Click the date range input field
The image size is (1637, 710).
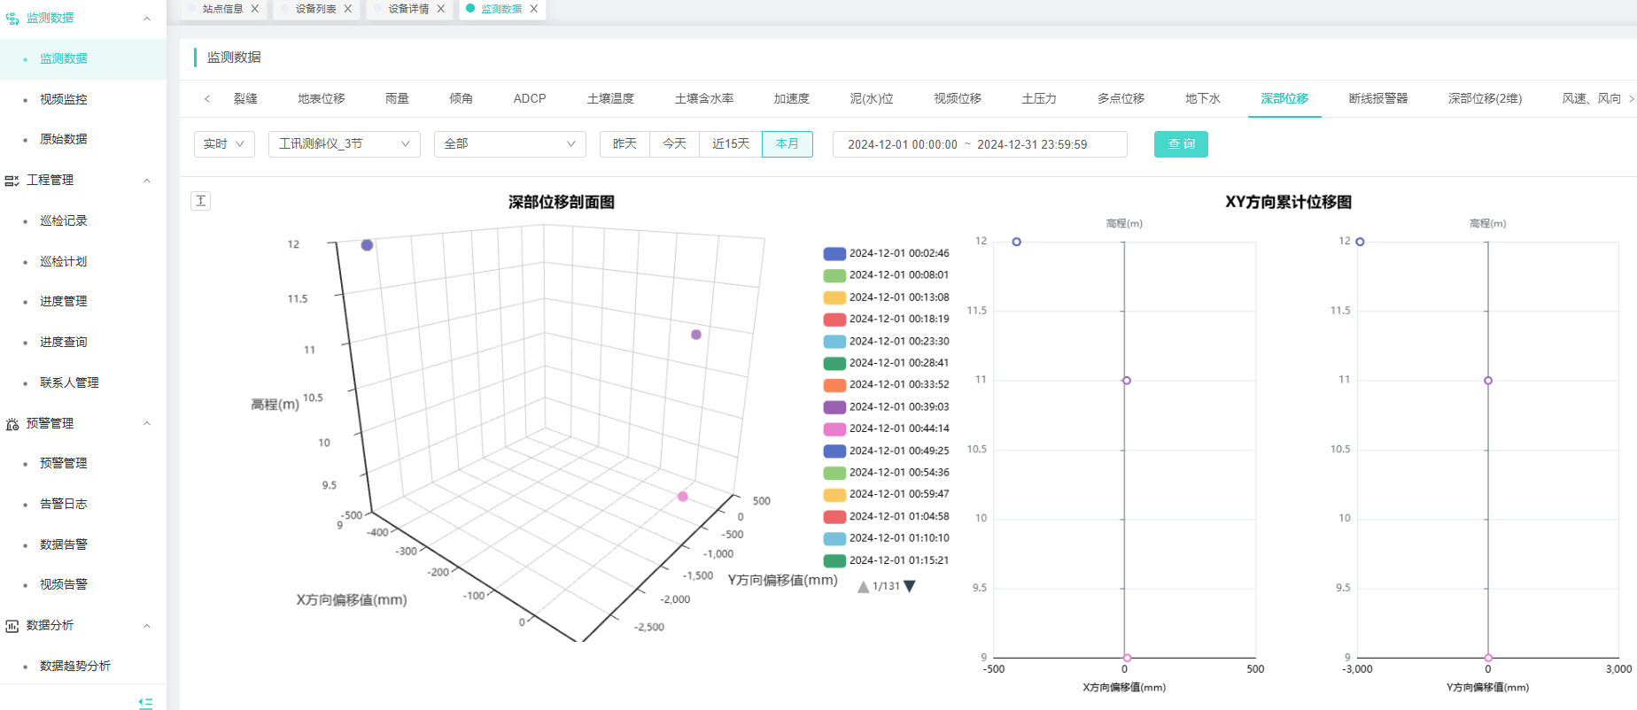coord(979,144)
